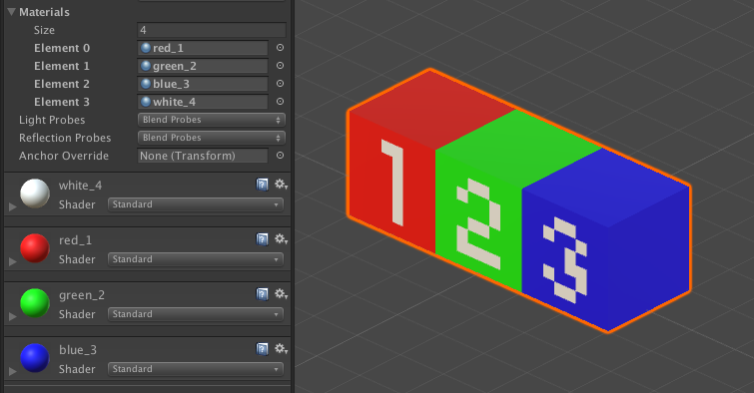Open Shader dropdown for green_2 material
This screenshot has width=754, height=393.
pyautogui.click(x=195, y=314)
